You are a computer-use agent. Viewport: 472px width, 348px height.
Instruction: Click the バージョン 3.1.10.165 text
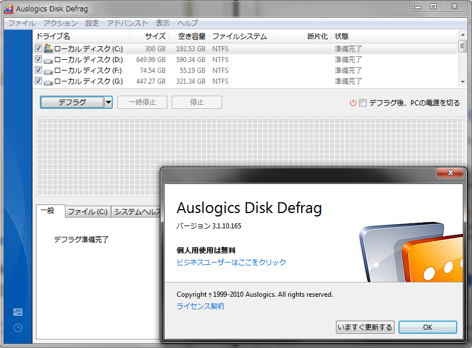click(x=209, y=226)
